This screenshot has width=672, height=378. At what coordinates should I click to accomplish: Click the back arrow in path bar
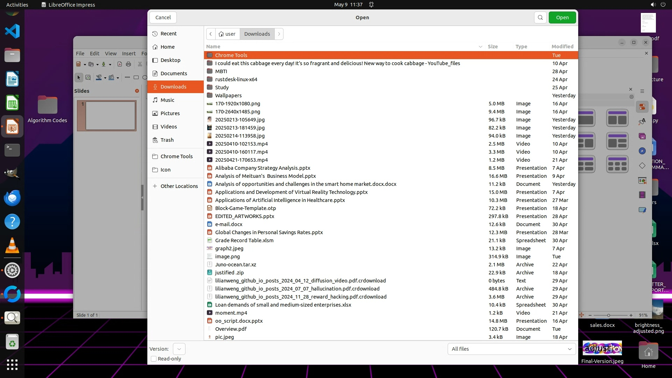click(x=211, y=34)
